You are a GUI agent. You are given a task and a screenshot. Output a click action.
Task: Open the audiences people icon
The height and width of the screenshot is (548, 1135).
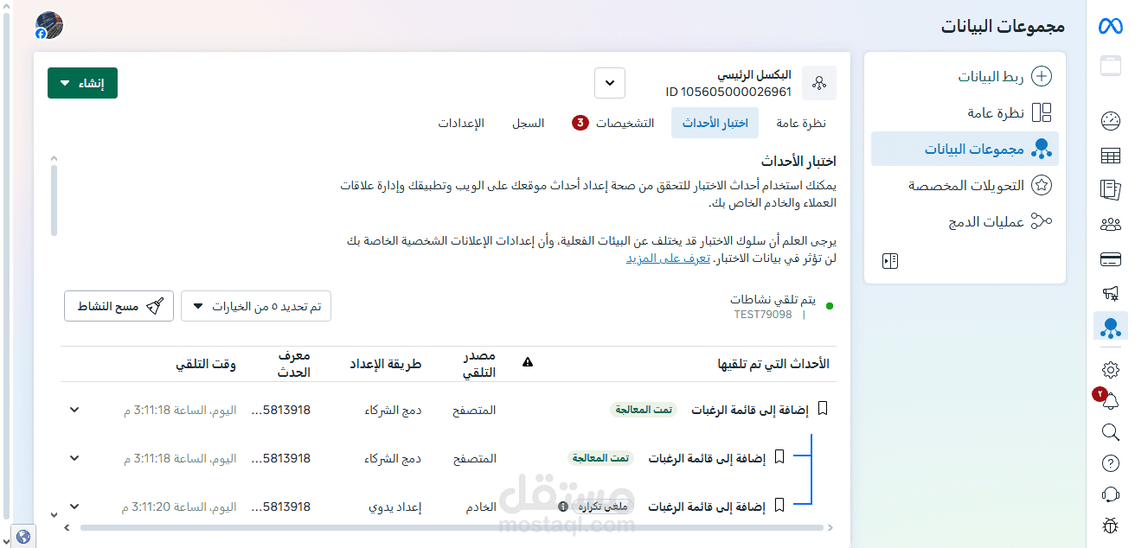[1111, 225]
